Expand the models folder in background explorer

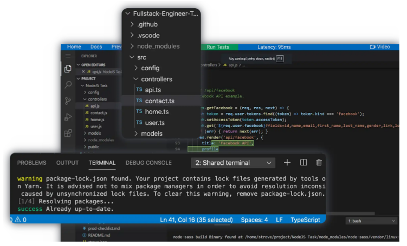(85, 133)
